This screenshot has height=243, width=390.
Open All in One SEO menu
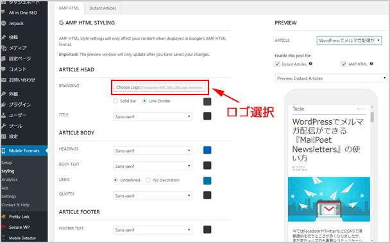click(x=23, y=13)
